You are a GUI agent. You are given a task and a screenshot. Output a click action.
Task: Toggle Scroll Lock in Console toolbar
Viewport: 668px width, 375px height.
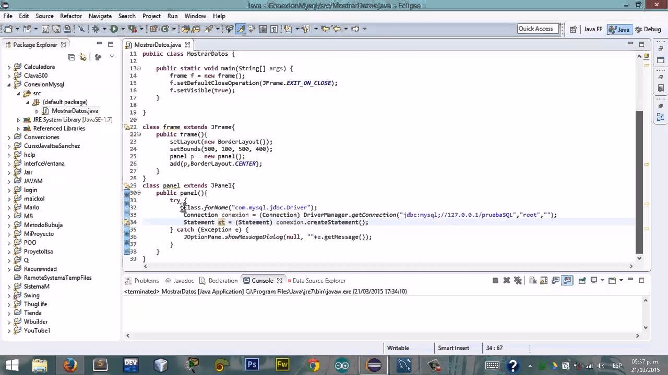click(544, 280)
